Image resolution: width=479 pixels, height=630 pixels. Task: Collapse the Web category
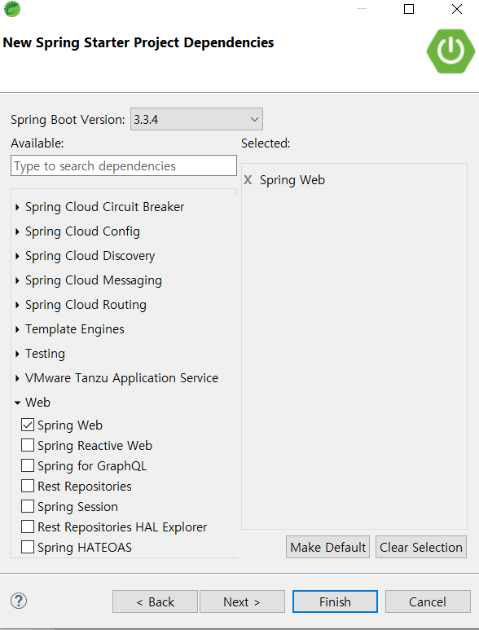point(17,403)
